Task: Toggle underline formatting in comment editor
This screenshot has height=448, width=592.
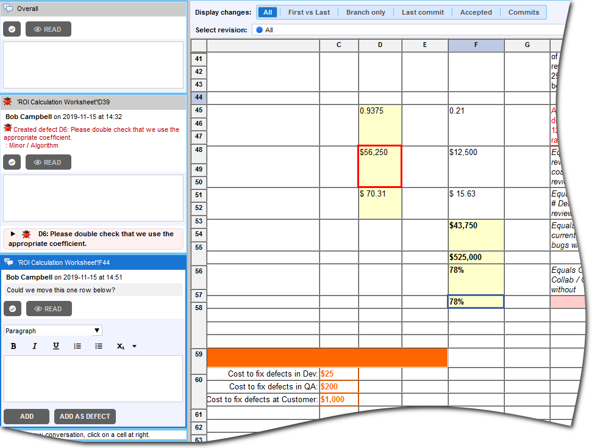Action: [56, 346]
